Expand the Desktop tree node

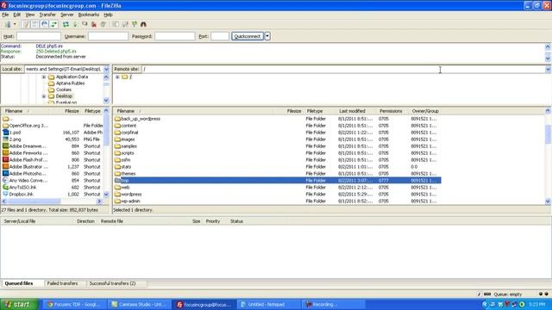tap(44, 96)
